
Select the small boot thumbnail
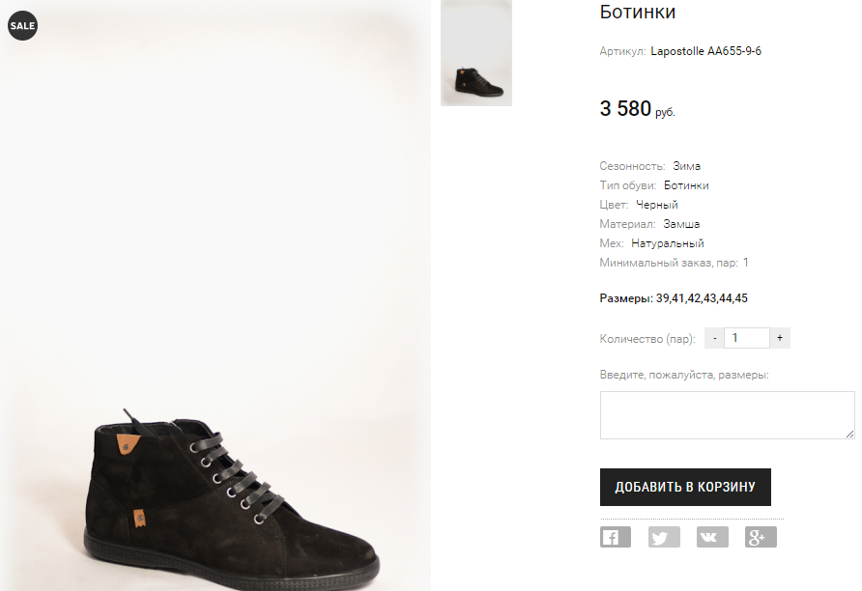pos(476,53)
